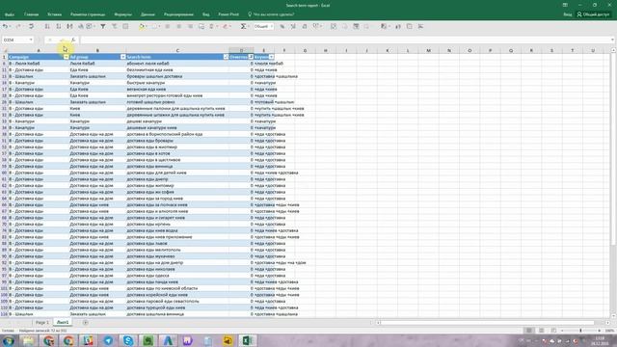Click the vertical scrollbar down arrow

click(613, 315)
